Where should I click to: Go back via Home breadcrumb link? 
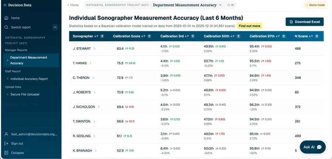pyautogui.click(x=73, y=5)
